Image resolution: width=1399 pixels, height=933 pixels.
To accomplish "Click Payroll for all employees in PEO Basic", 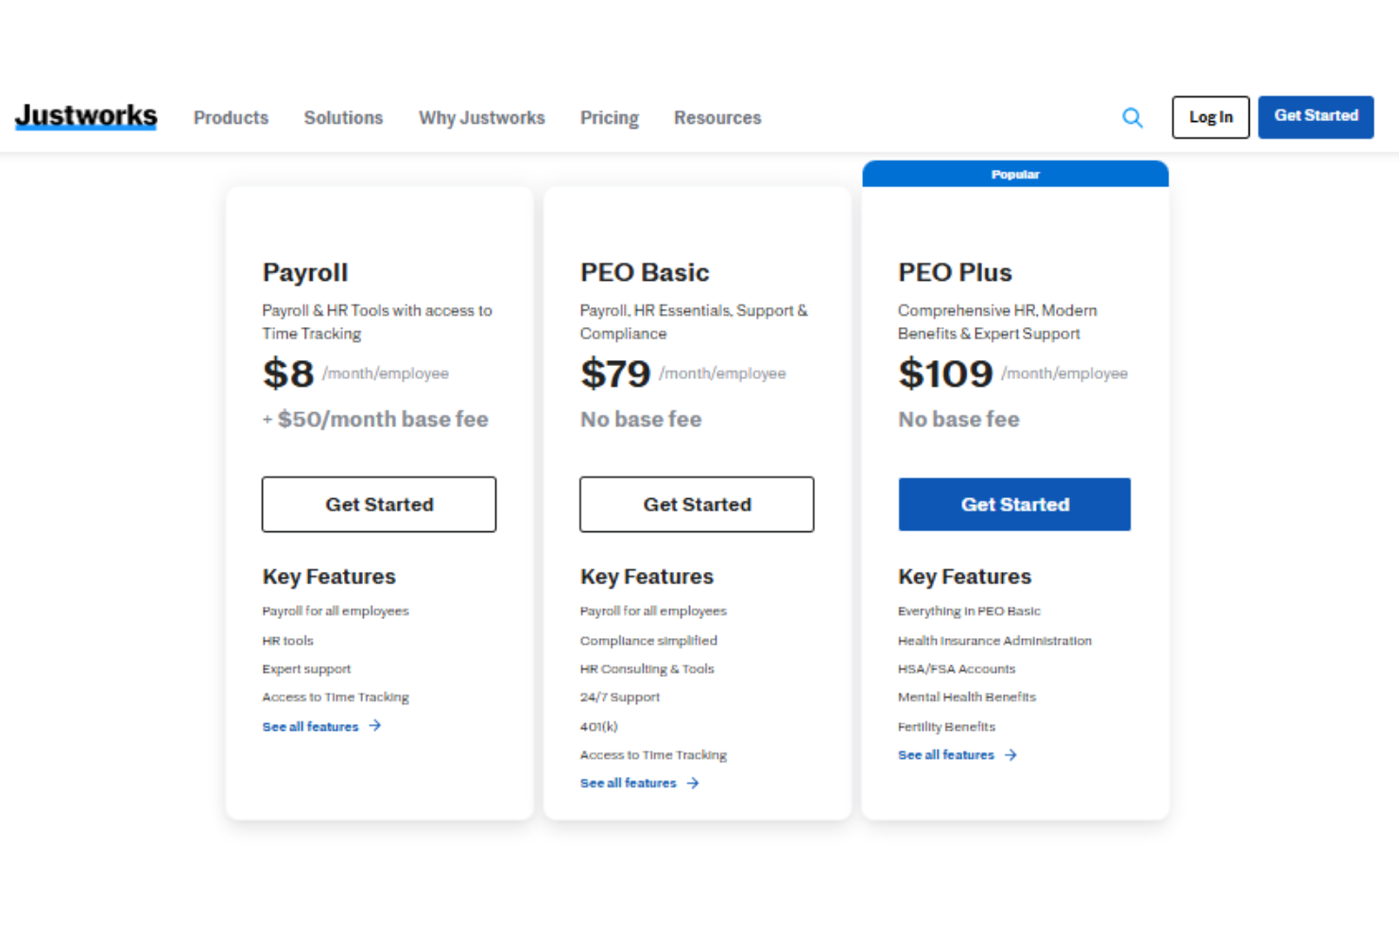I will tap(653, 611).
